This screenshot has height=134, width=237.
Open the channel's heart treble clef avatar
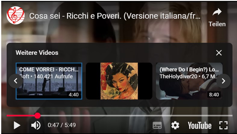[16, 15]
